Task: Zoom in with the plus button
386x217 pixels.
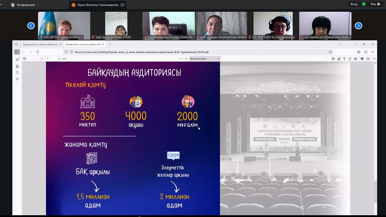Action: pyautogui.click(x=186, y=58)
